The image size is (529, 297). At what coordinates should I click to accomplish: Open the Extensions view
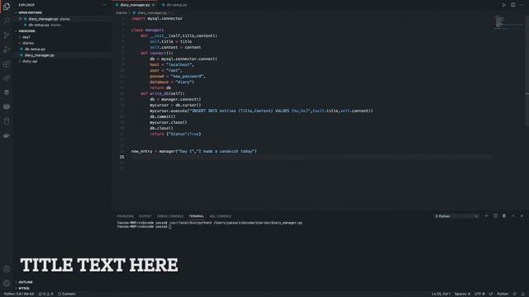pos(7,64)
